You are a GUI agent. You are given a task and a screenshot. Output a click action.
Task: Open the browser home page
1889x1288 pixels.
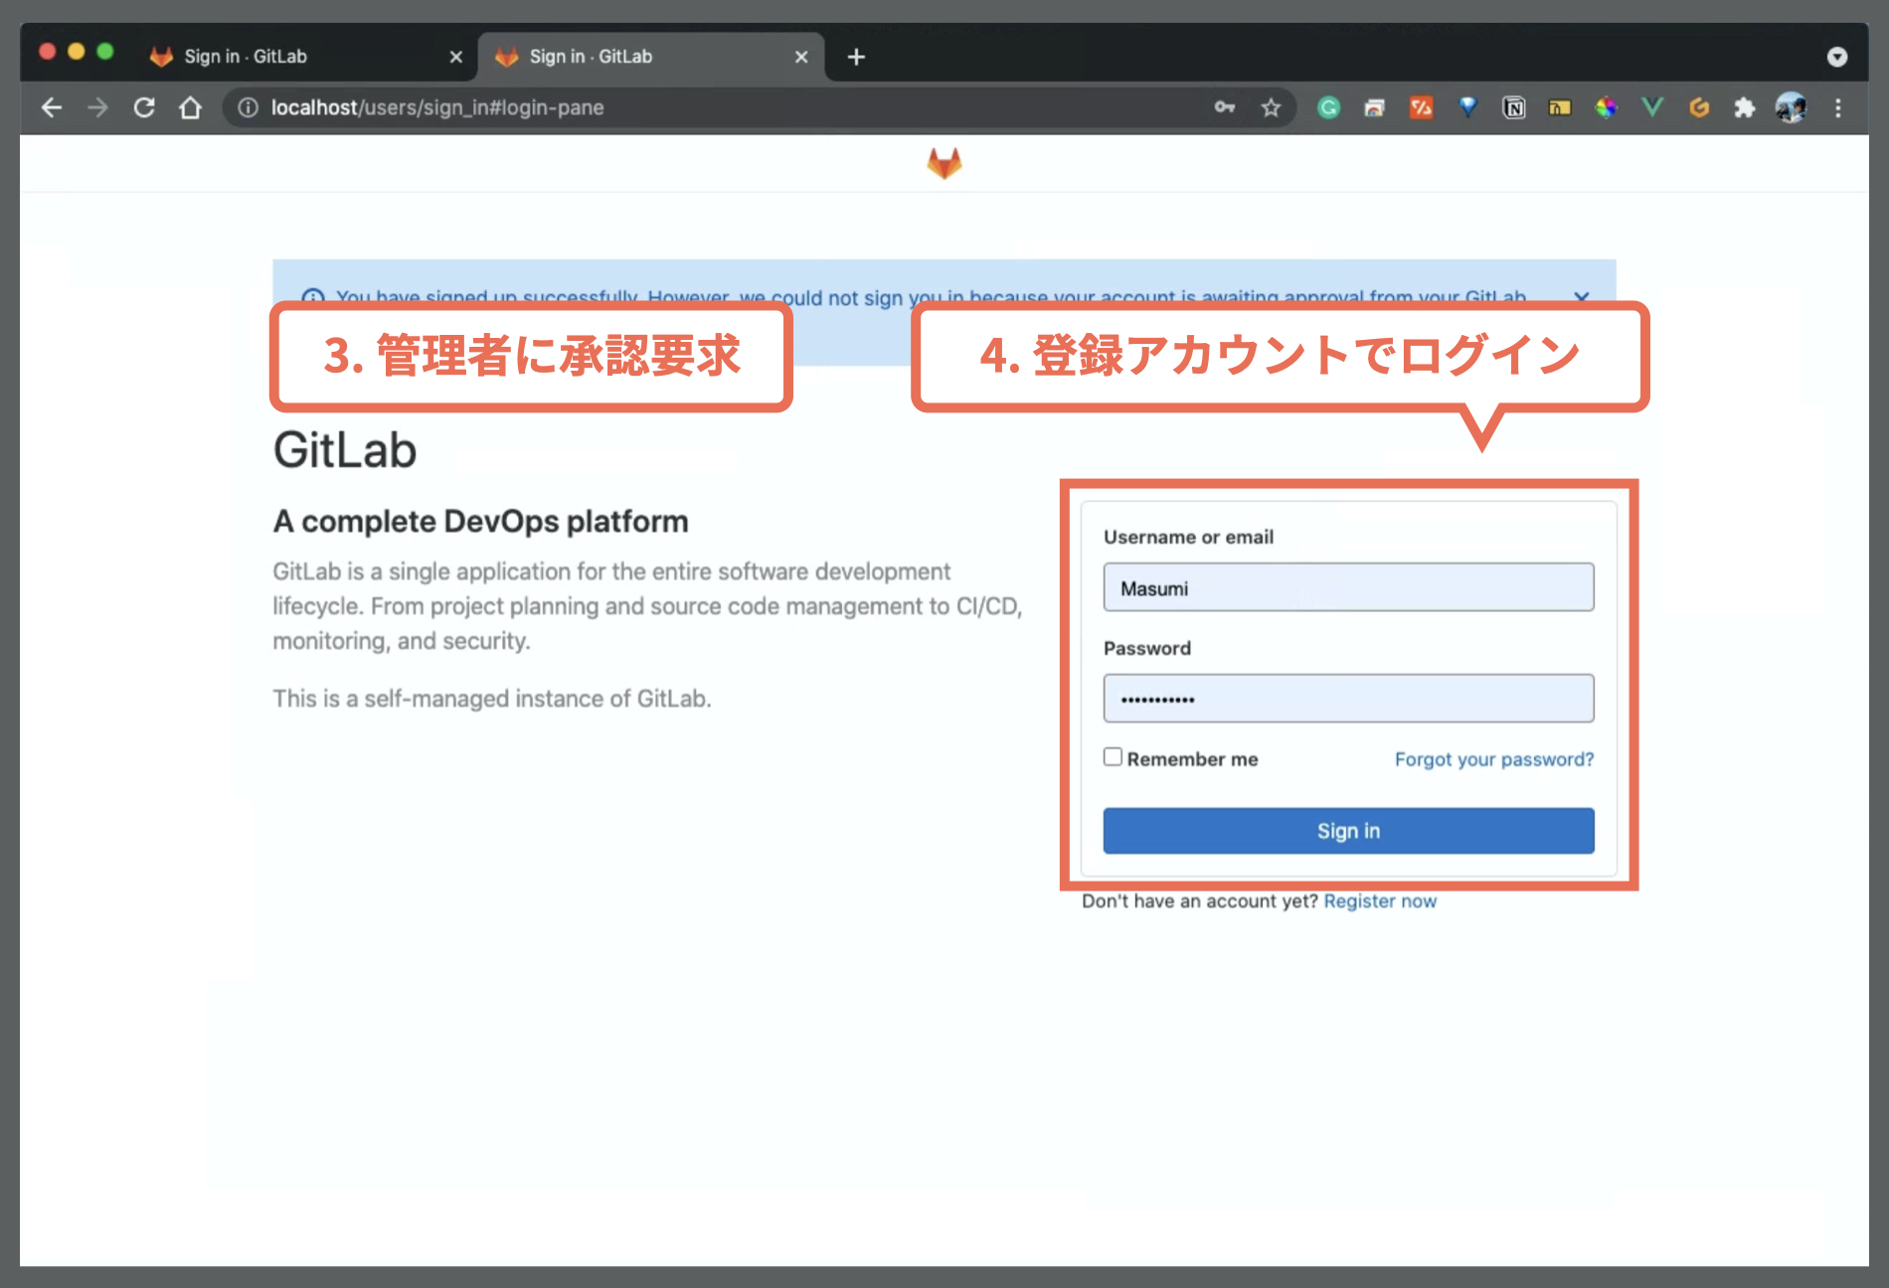[x=190, y=107]
